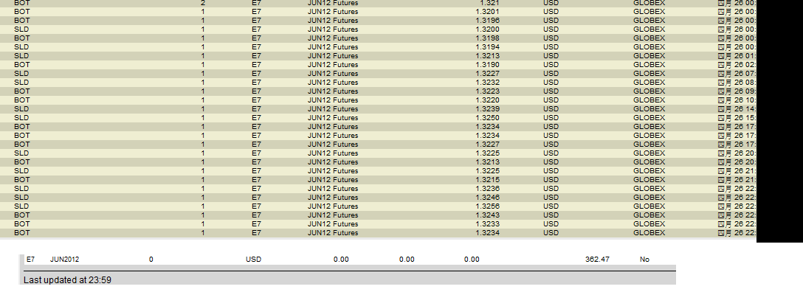Click the 1.3215 price cell

487,179
